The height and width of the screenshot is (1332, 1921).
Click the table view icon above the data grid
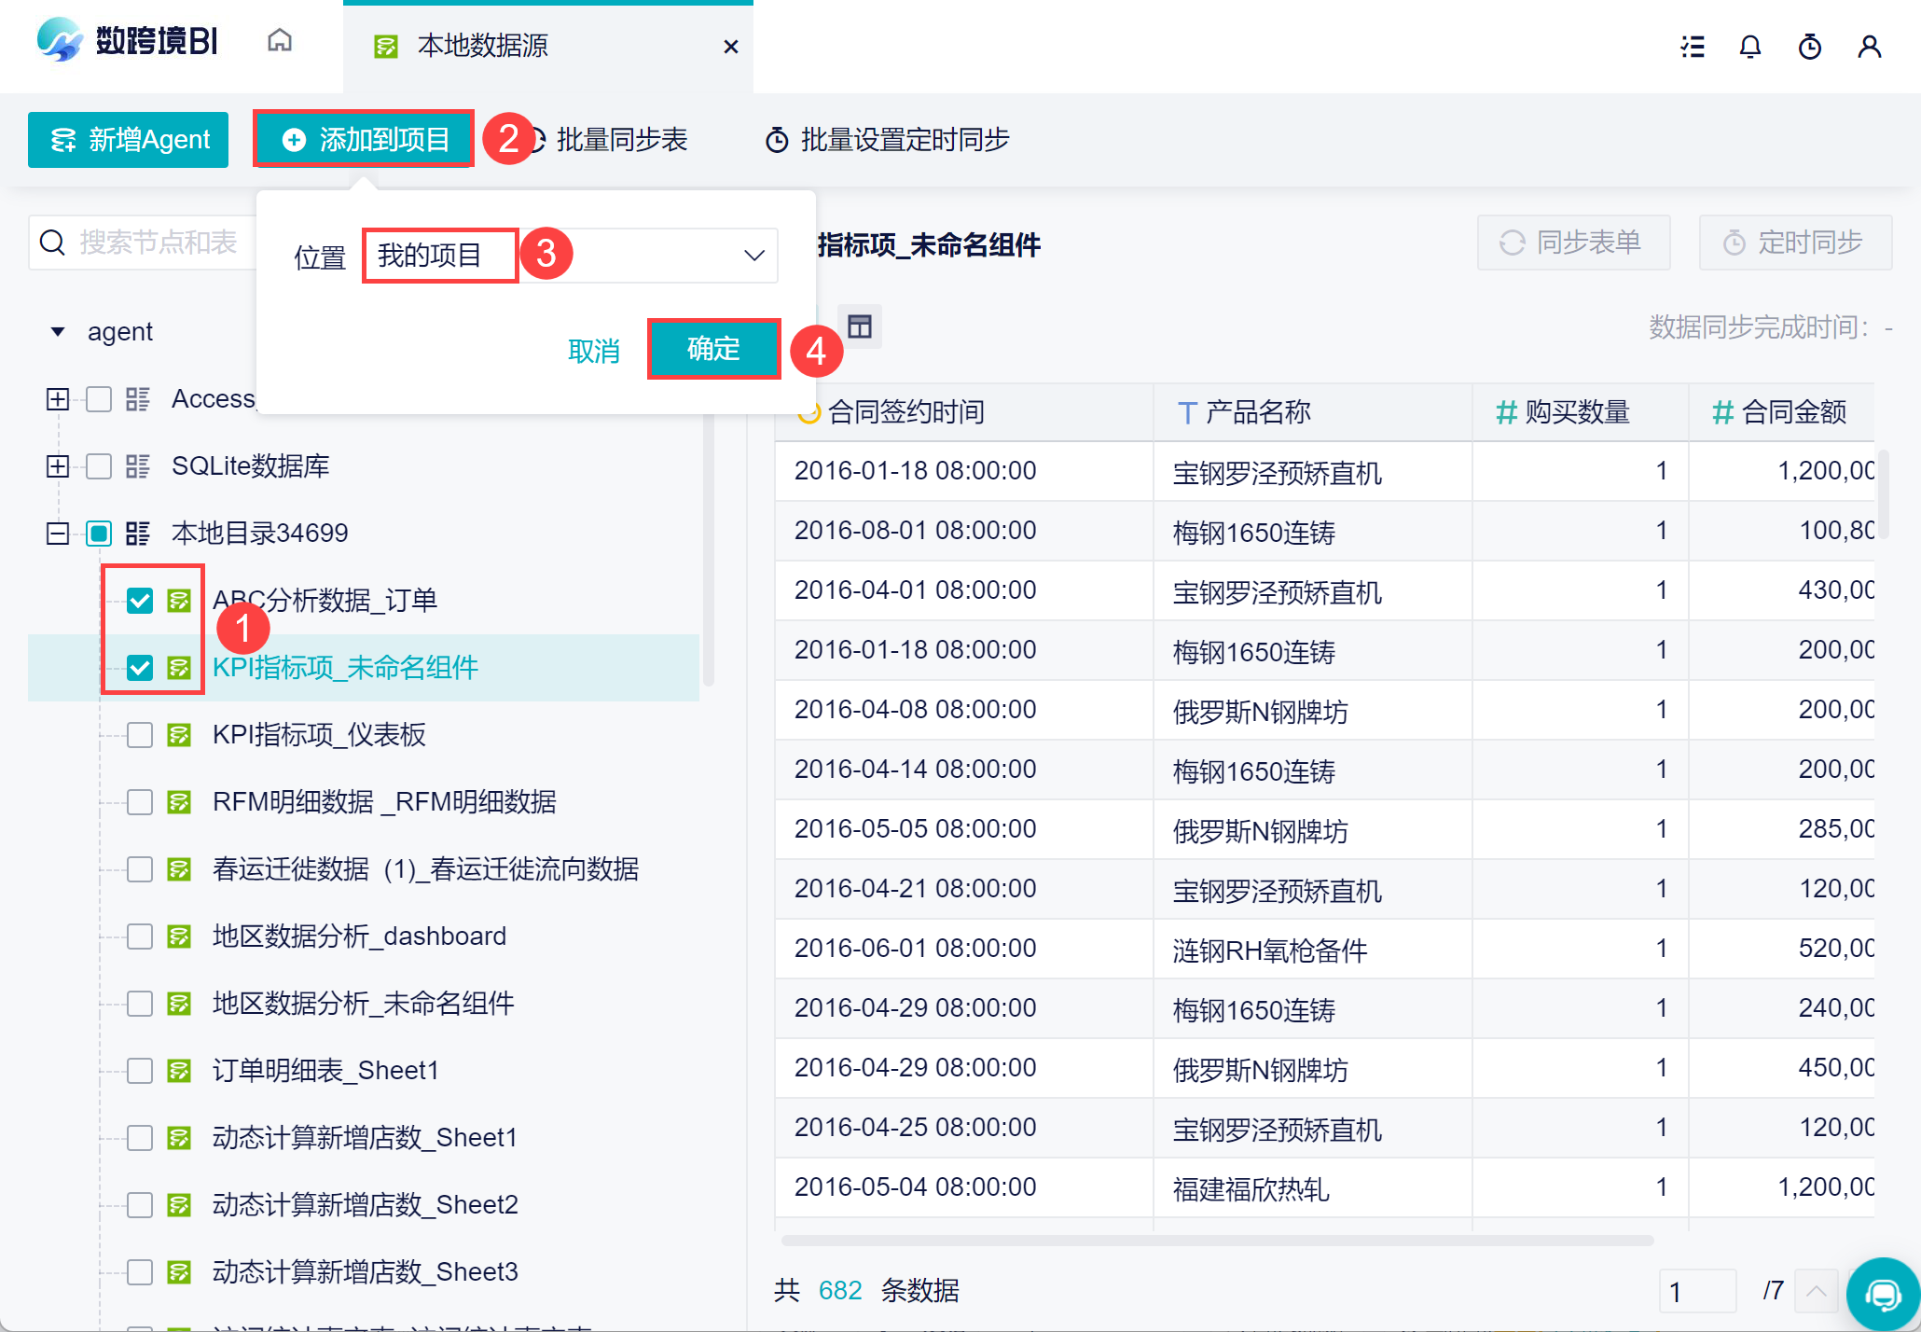pyautogui.click(x=859, y=326)
